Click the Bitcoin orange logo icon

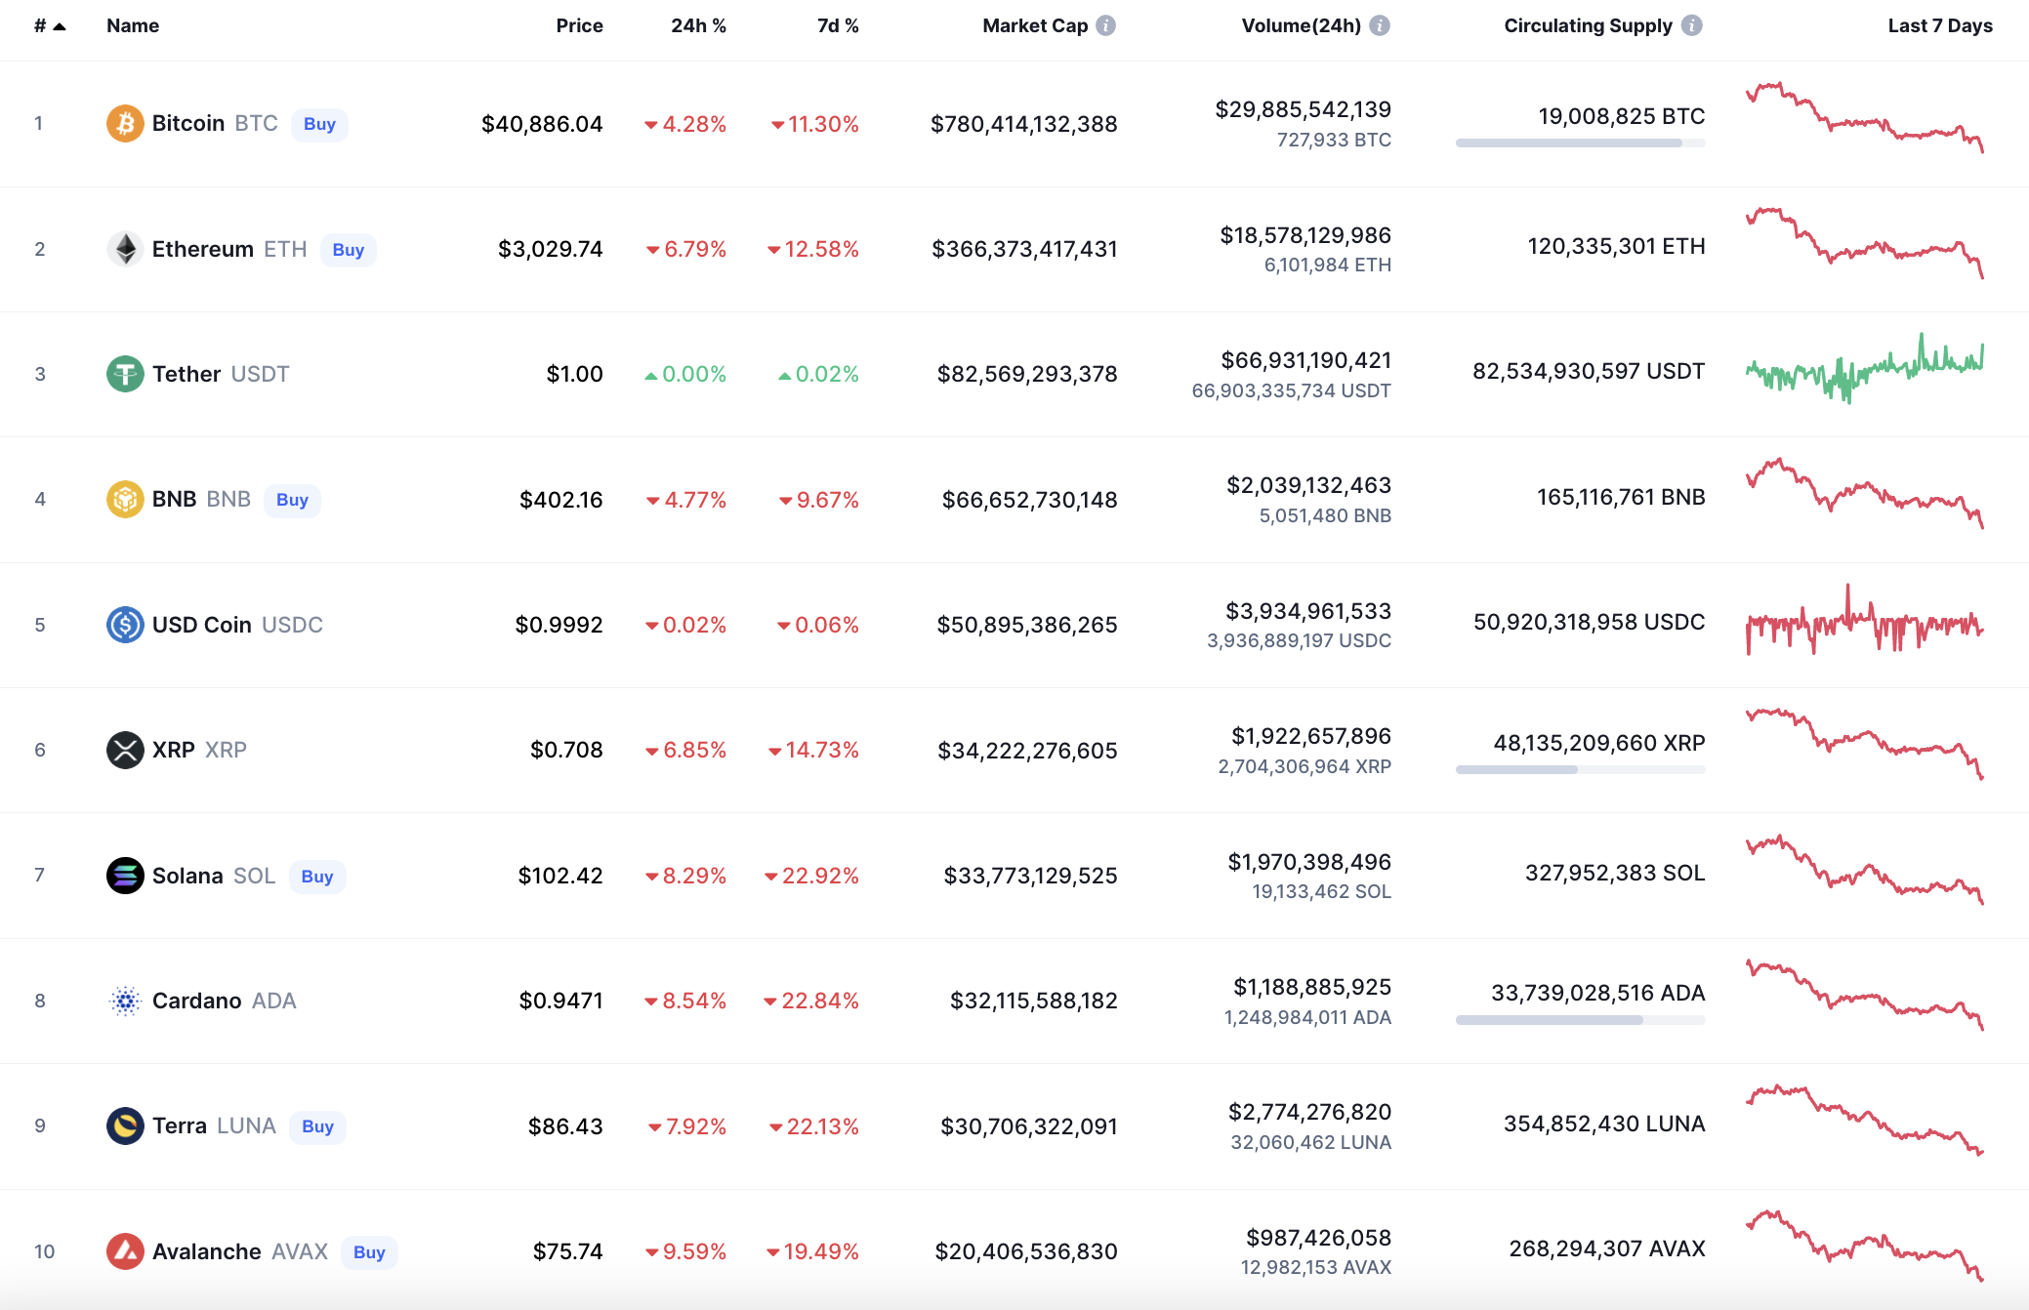click(x=124, y=124)
